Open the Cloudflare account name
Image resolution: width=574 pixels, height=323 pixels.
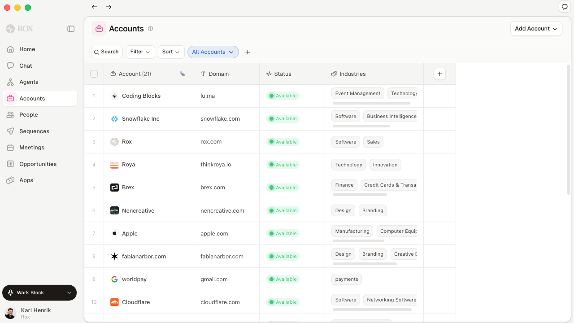(x=136, y=302)
